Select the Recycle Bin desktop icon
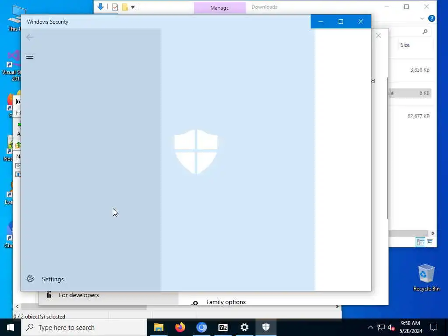The height and width of the screenshot is (336, 448). click(426, 277)
